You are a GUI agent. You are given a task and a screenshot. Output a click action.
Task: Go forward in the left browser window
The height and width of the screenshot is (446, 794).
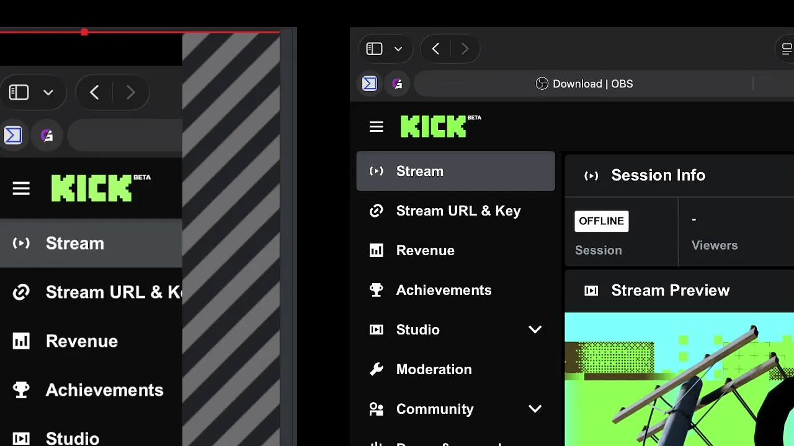coord(130,93)
